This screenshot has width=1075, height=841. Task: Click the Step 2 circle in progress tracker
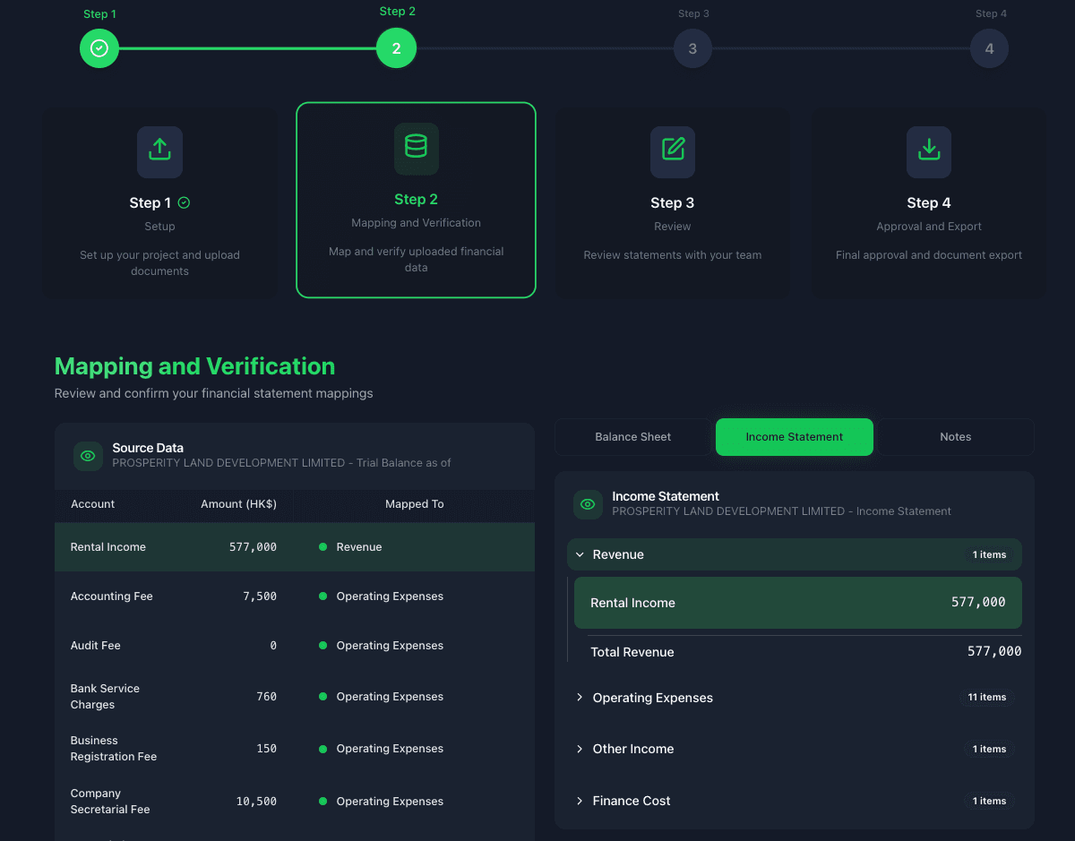tap(396, 48)
